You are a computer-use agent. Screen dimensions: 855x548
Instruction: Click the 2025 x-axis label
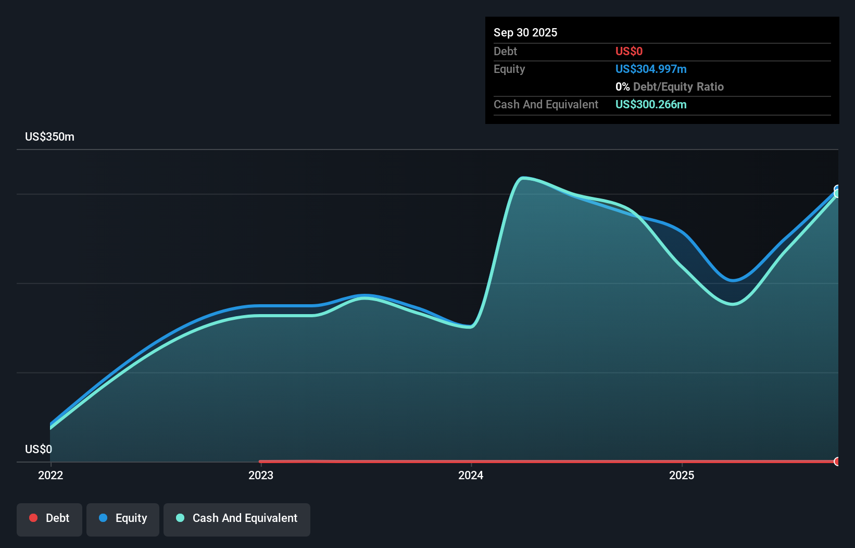click(x=682, y=475)
